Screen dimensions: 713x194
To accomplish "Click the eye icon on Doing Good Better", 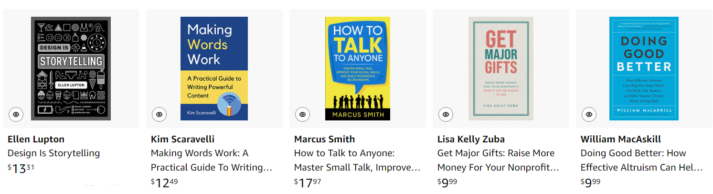I will point(589,114).
